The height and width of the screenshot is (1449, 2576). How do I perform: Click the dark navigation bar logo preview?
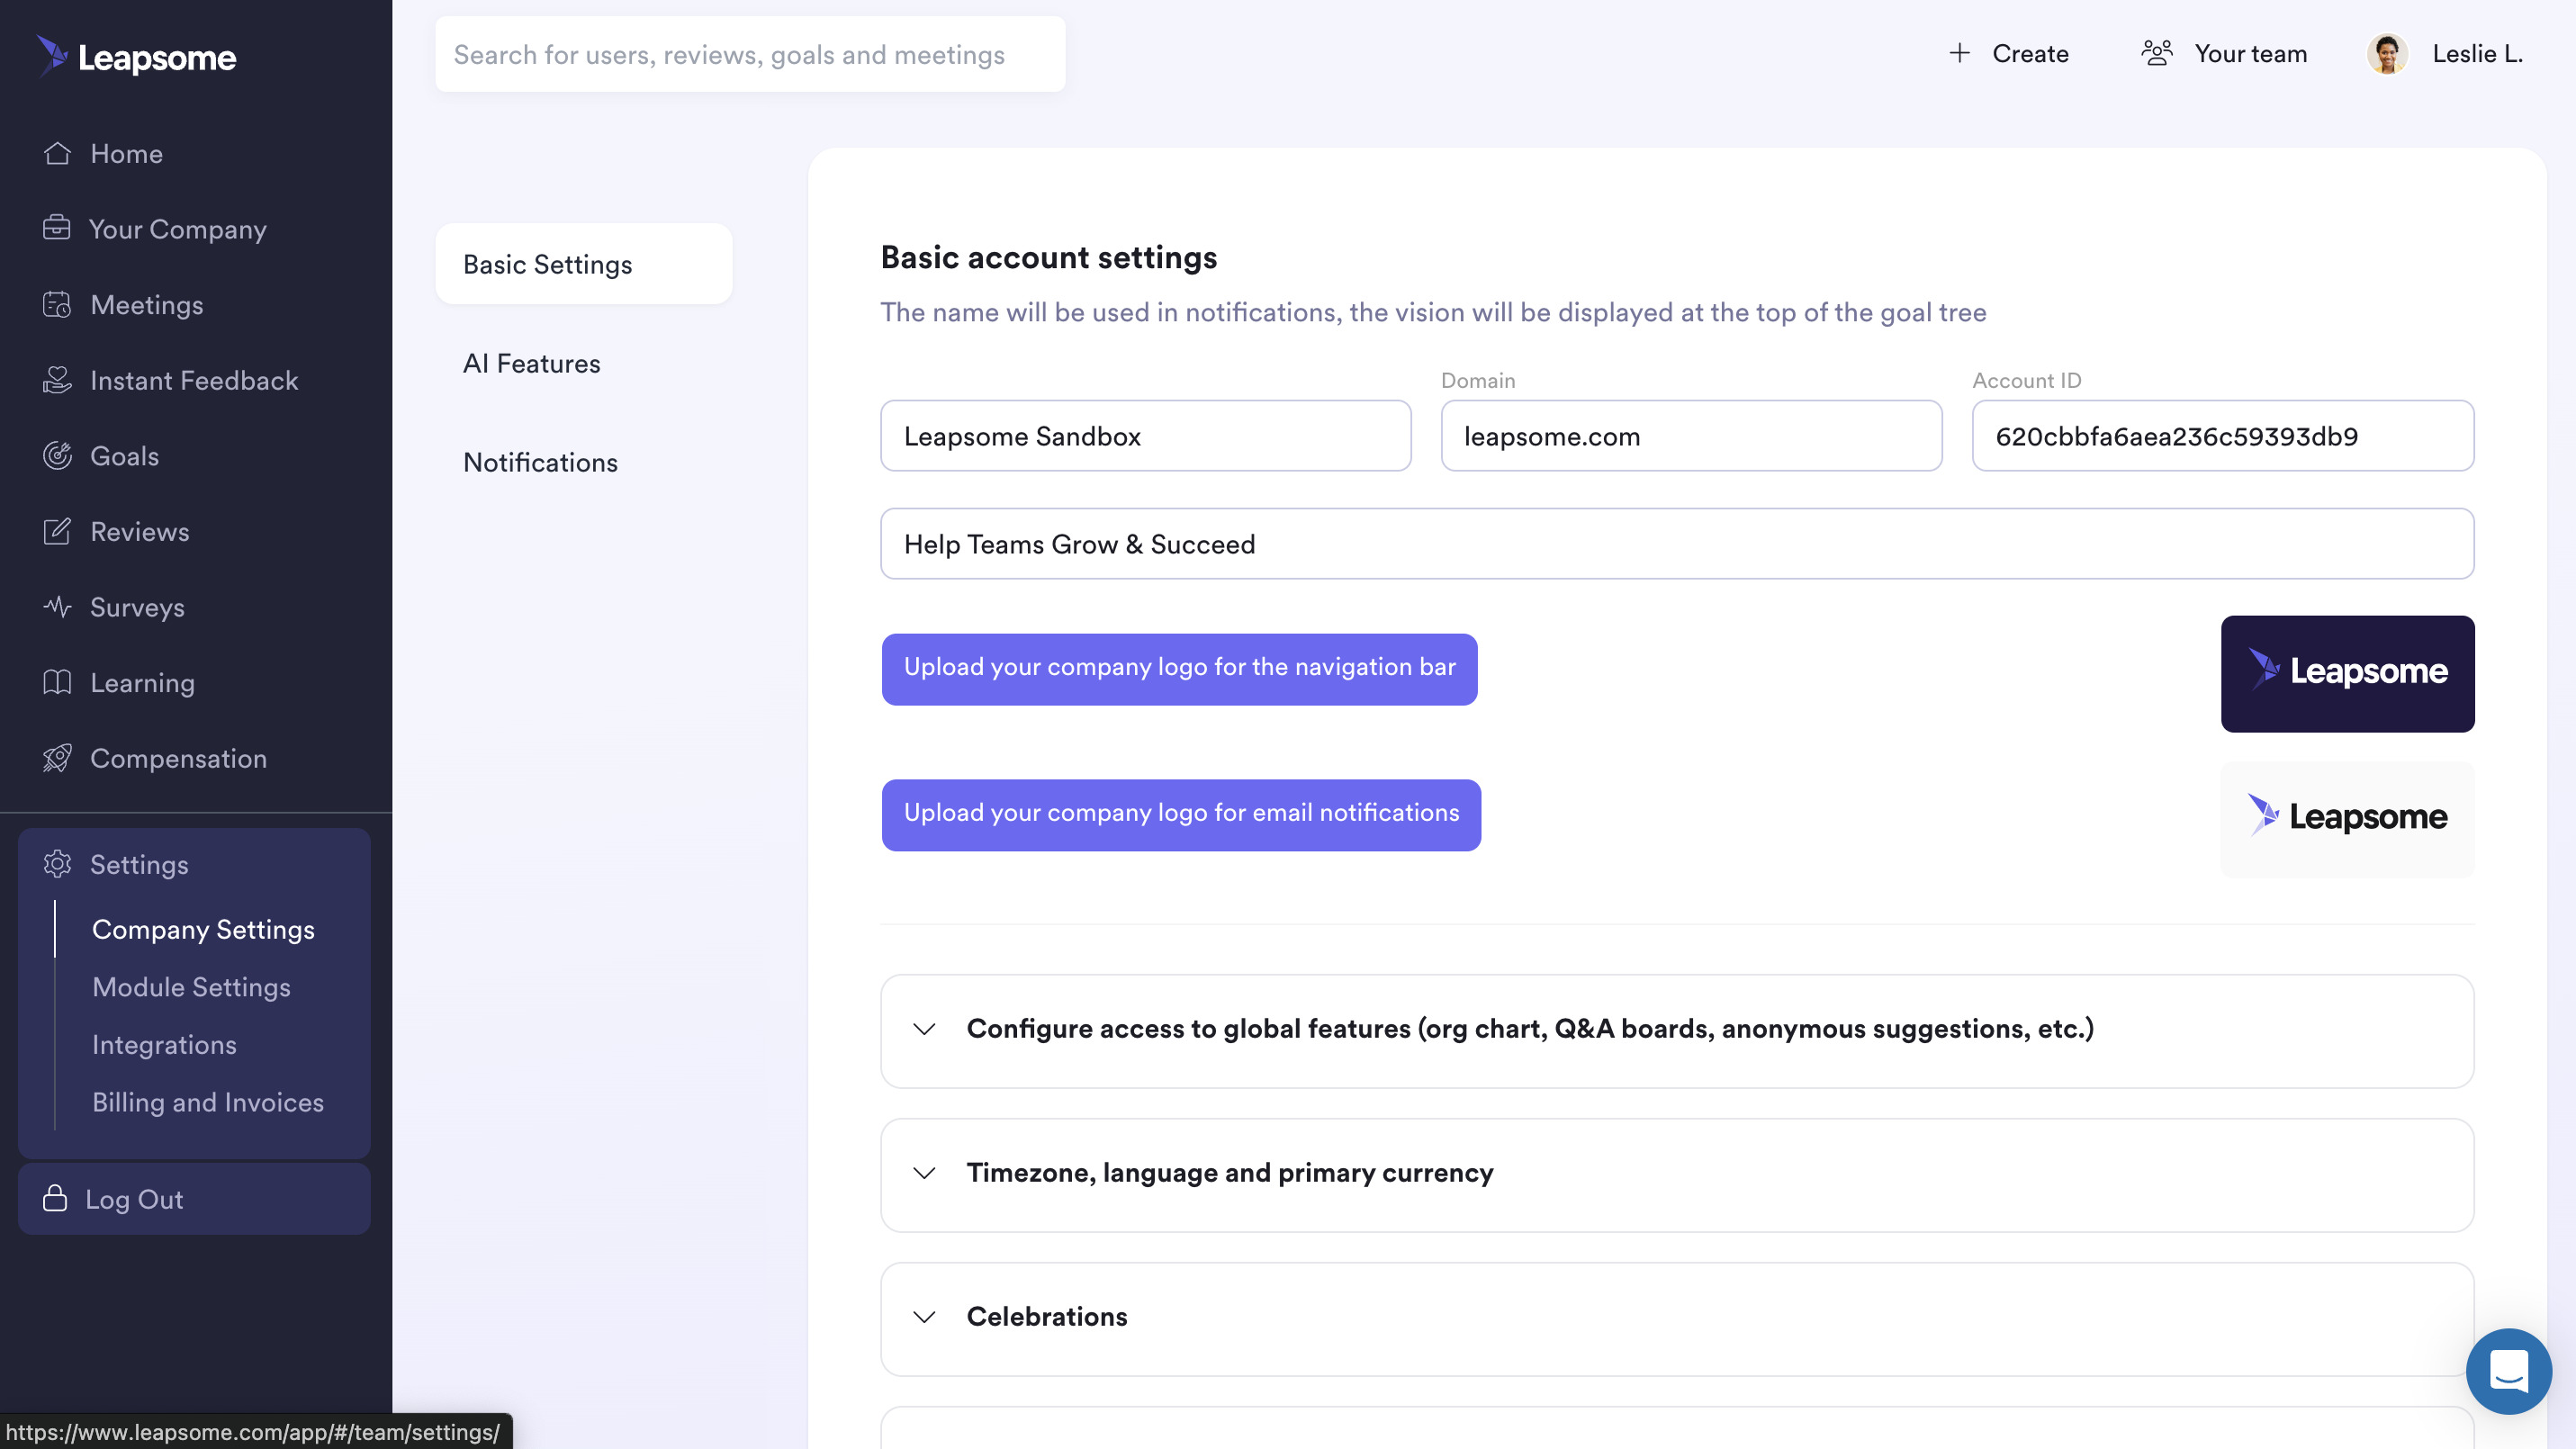pyautogui.click(x=2347, y=674)
